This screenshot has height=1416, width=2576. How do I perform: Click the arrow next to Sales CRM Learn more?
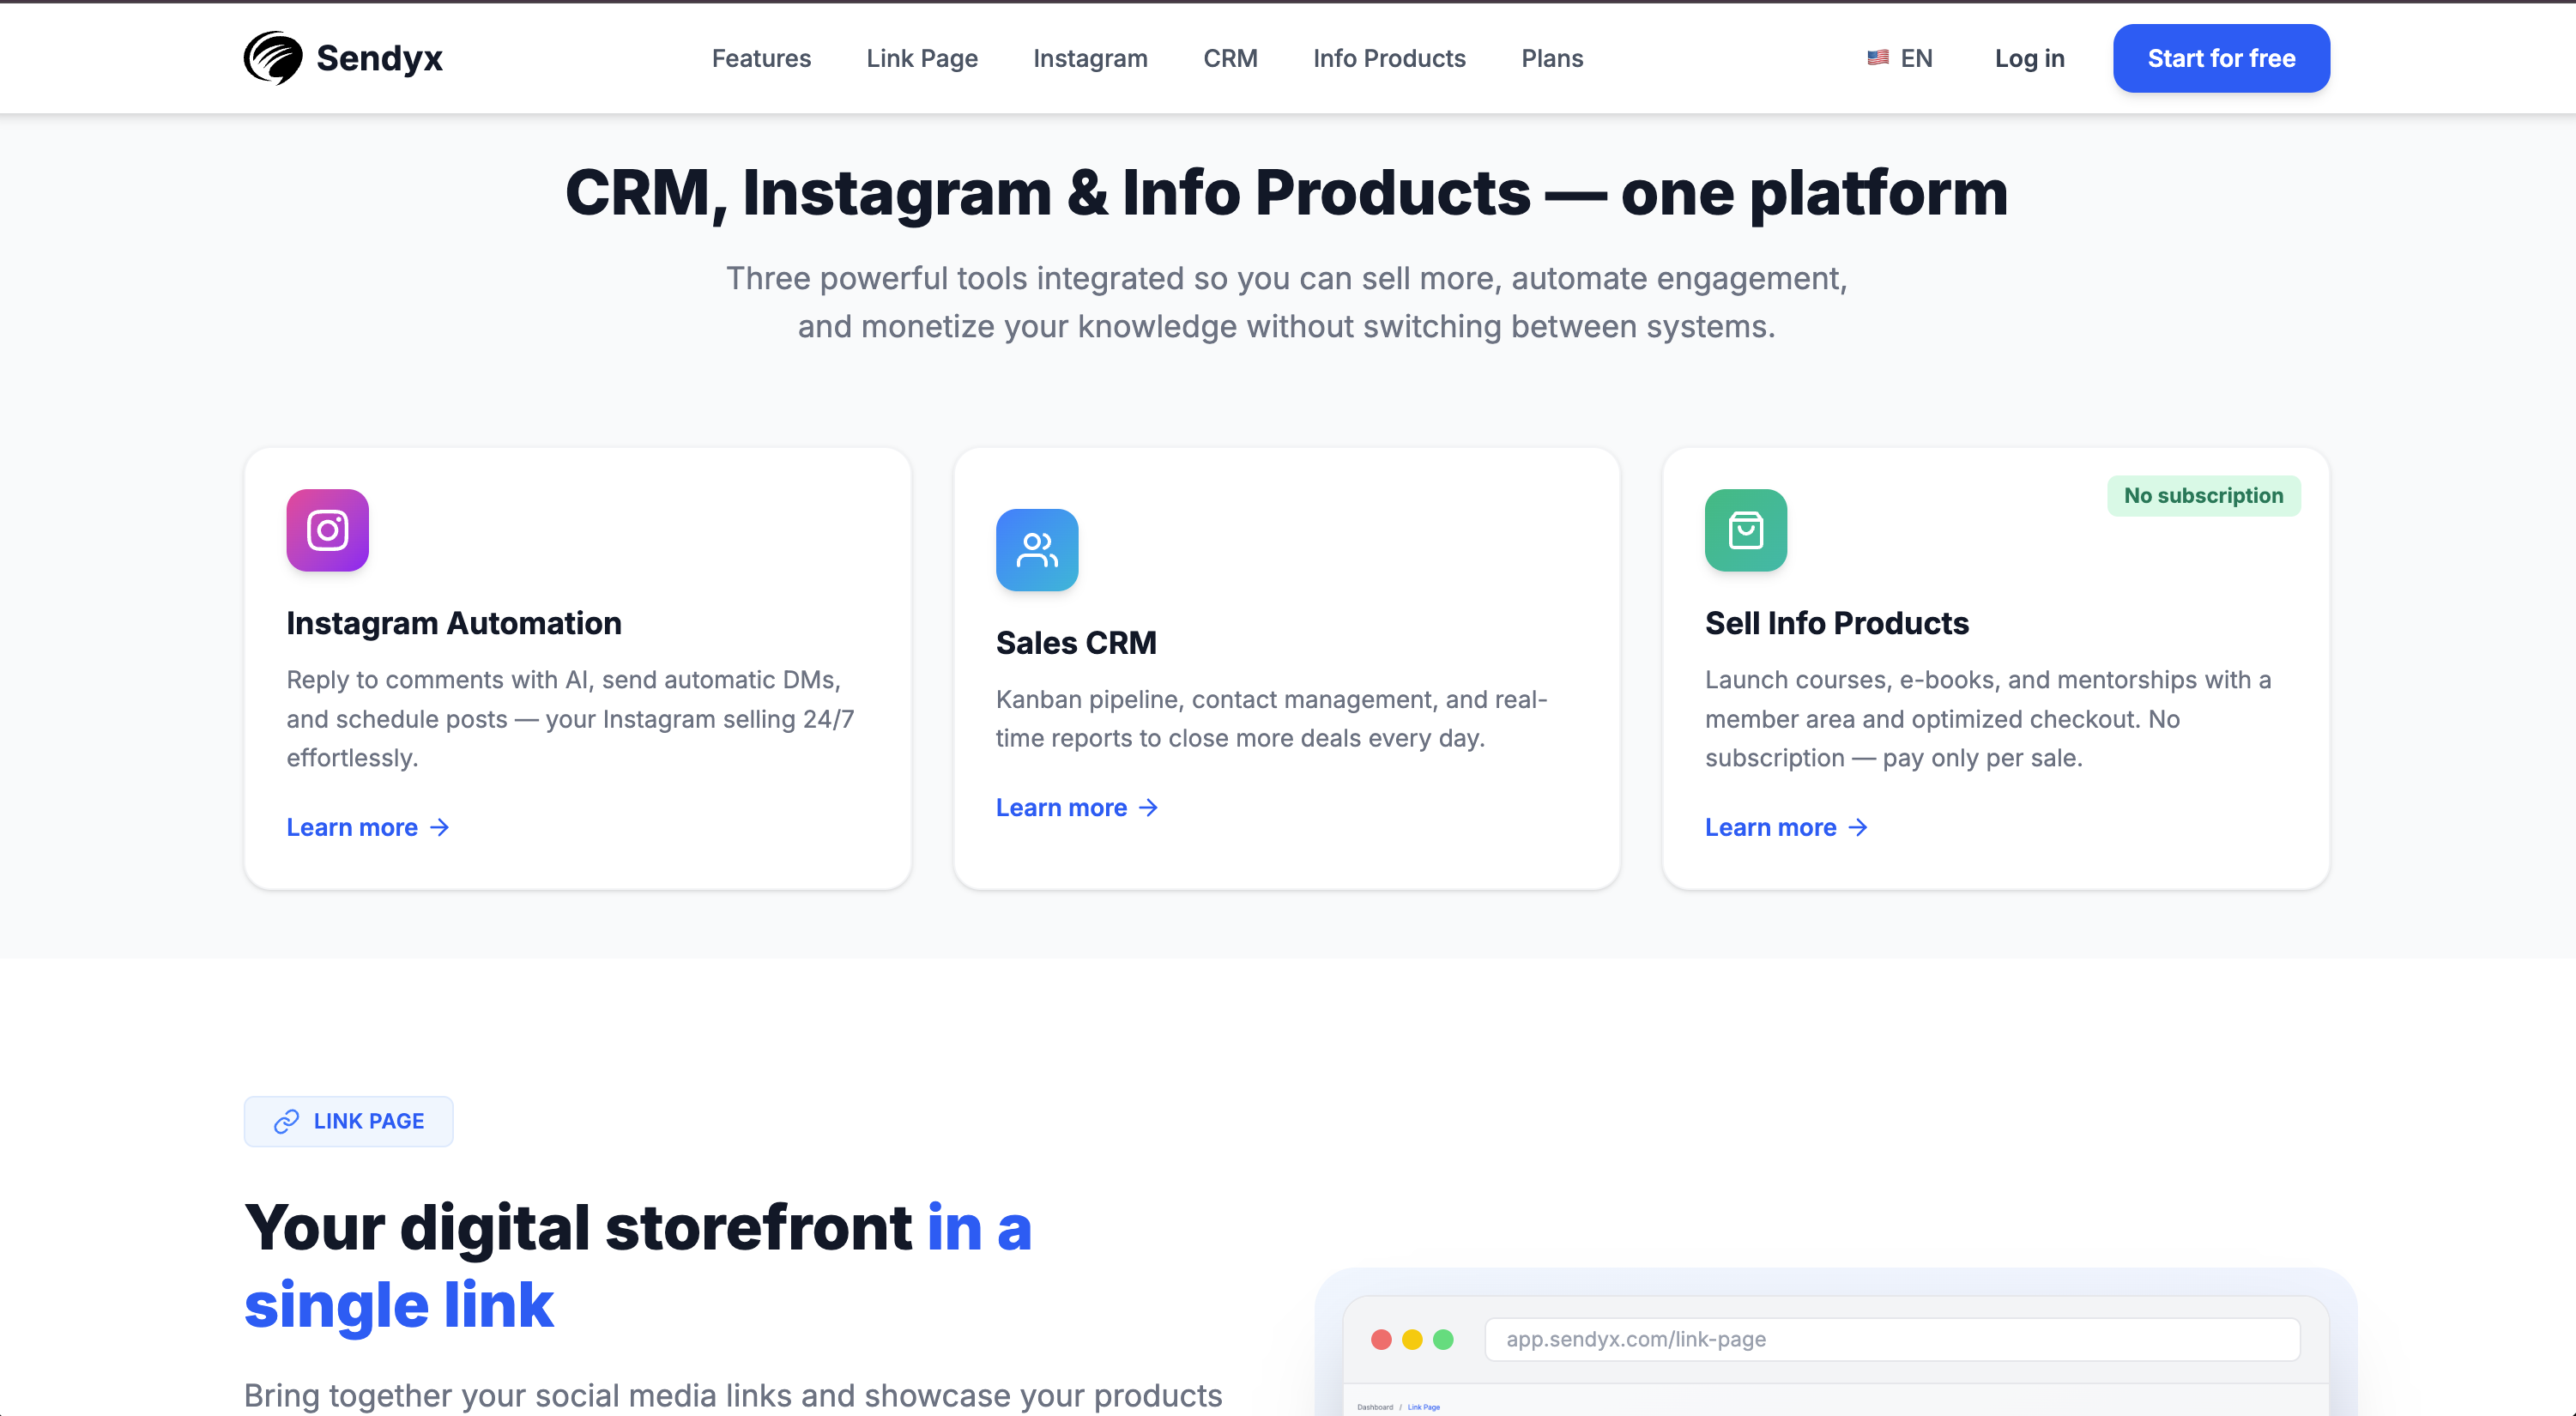pyautogui.click(x=1149, y=807)
